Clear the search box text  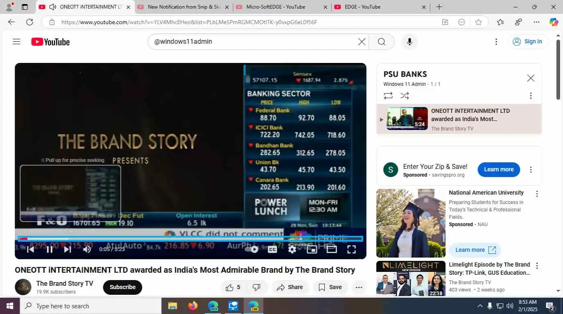click(x=362, y=42)
